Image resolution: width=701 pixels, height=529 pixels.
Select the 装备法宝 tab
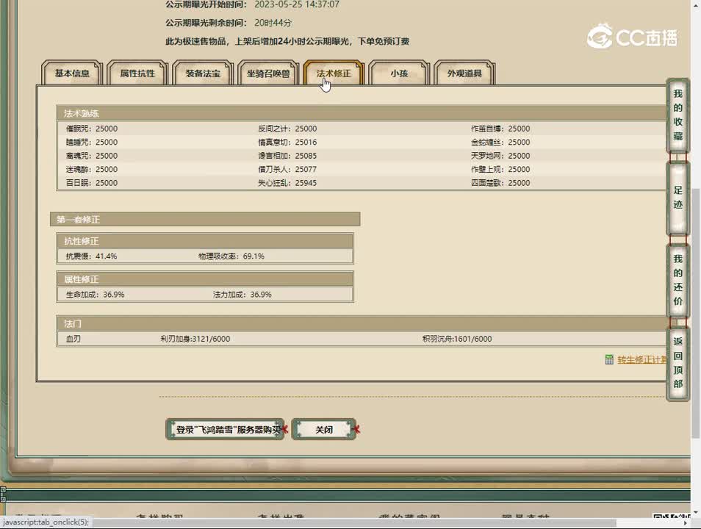[203, 73]
